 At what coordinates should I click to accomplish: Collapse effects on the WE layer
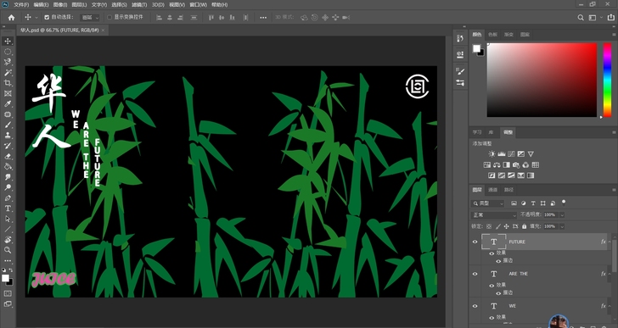[610, 306]
